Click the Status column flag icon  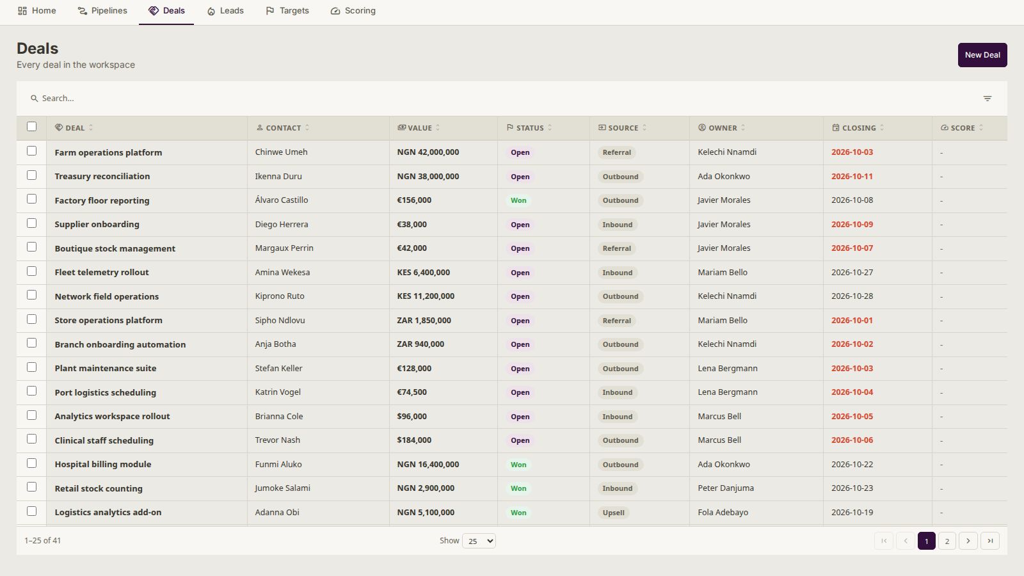[x=510, y=128]
